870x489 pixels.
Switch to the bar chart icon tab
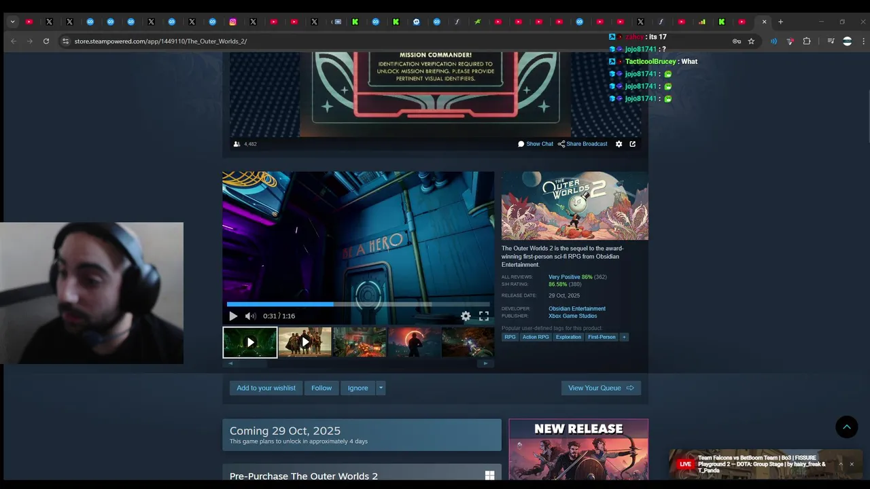pos(701,22)
